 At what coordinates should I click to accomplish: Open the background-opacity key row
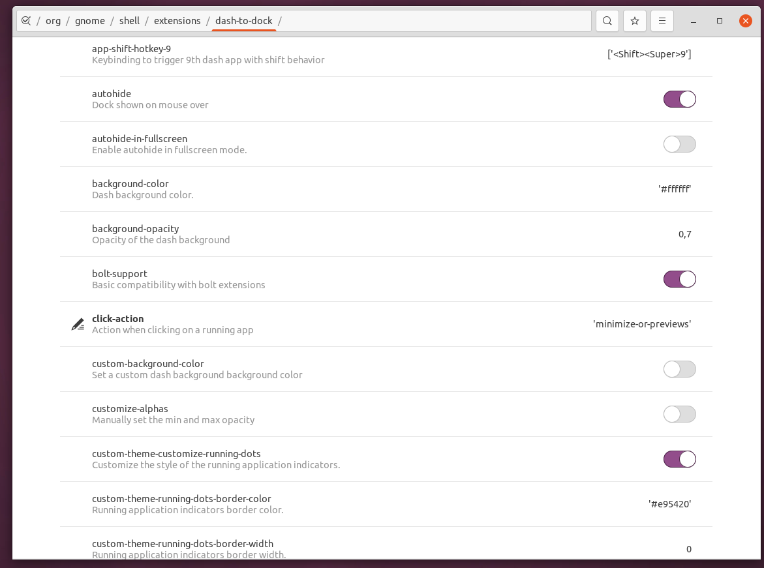tap(386, 234)
